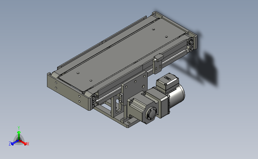This screenshot has width=258, height=159.
Task: Click the green Y axis arrow of the triad
Action: click(19, 135)
